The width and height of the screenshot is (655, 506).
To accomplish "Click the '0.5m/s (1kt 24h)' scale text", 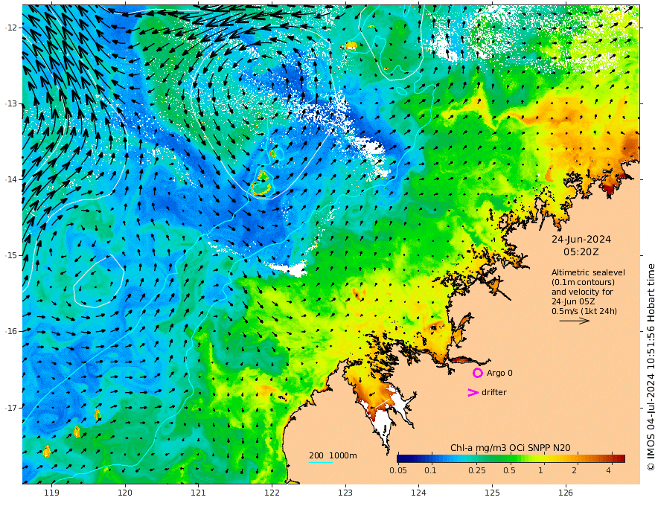I will 584,311.
